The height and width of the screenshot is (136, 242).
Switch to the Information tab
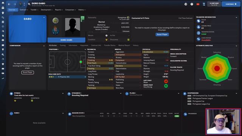tap(73, 45)
